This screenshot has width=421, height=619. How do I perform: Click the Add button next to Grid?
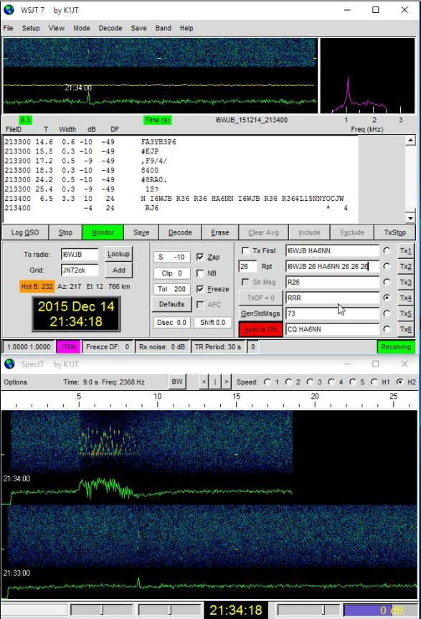pyautogui.click(x=119, y=270)
